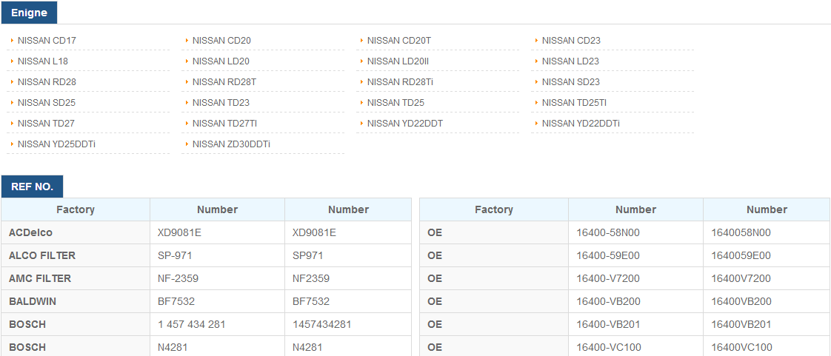Go to NISSAN RD28T engine page
The width and height of the screenshot is (831, 356).
(224, 81)
